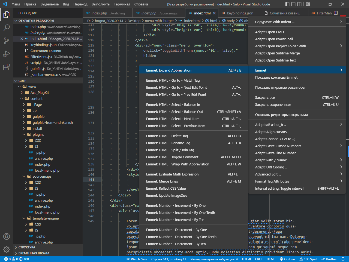This screenshot has height=262, width=349.
Task: Open Explorer panel ellipsis menu
Action: point(76,13)
